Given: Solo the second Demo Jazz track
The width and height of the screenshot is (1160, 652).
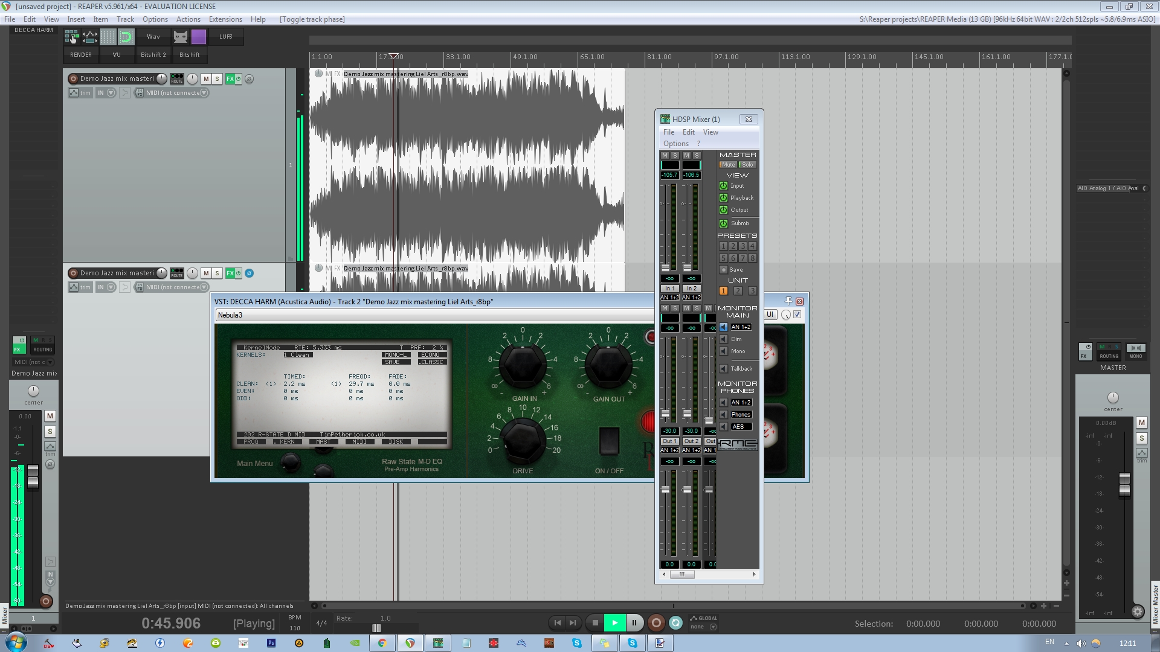Looking at the screenshot, I should coord(217,273).
